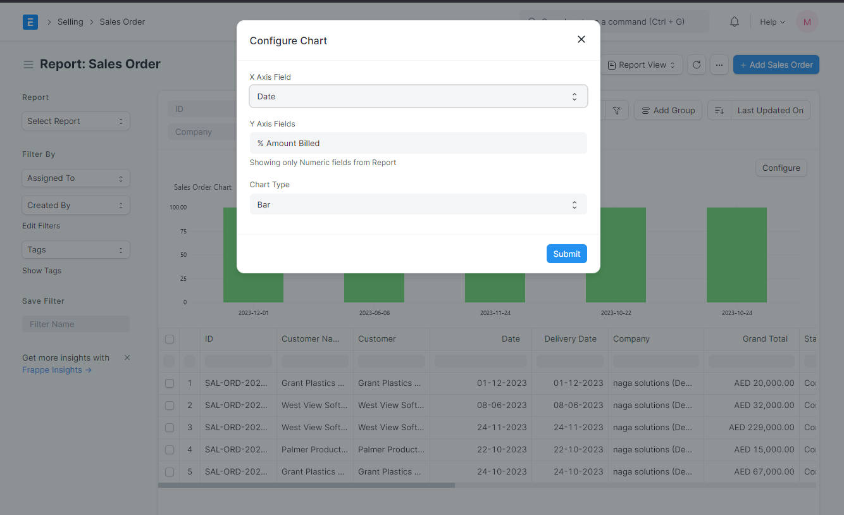Open the Chart Type dropdown
This screenshot has height=515, width=844.
pos(418,204)
